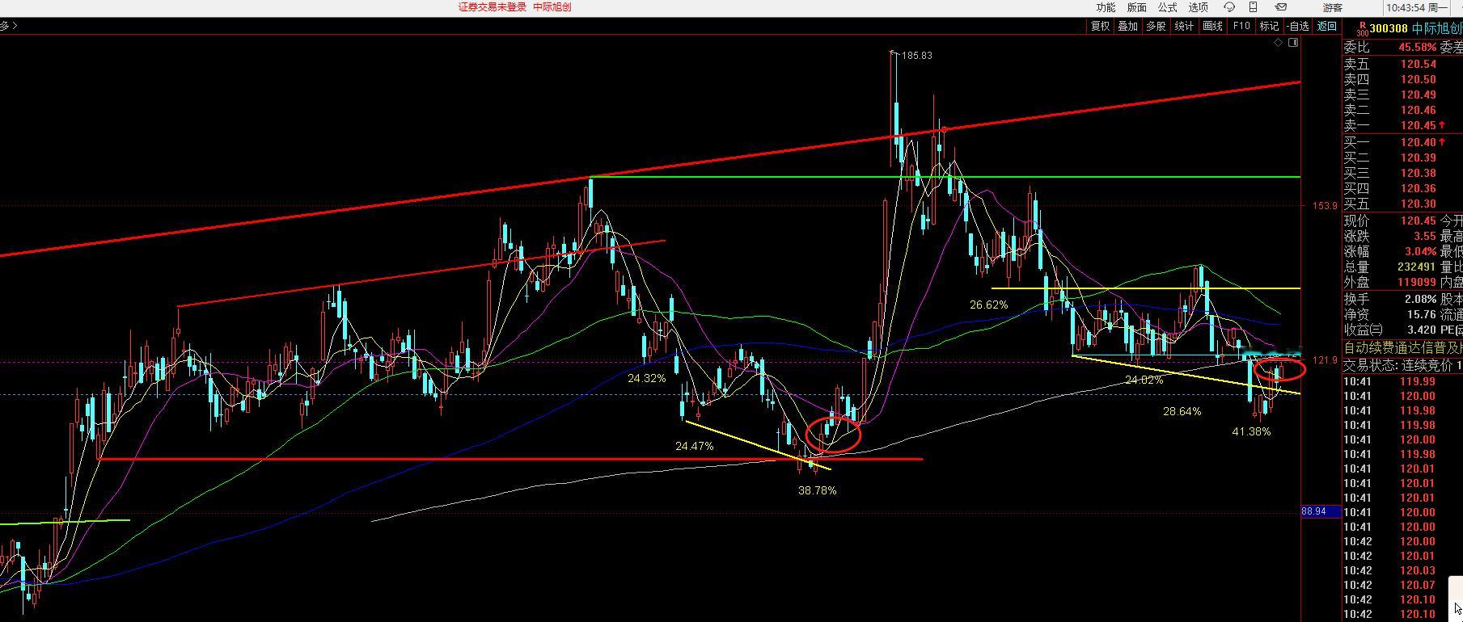Click the 净资 15.76 value
Image resolution: width=1463 pixels, height=622 pixels.
1422,314
